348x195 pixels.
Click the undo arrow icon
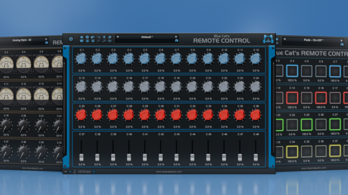(x=93, y=37)
